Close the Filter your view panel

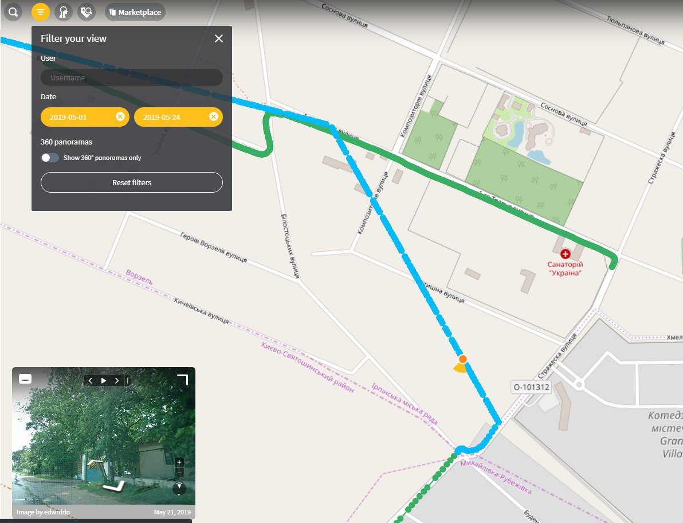point(219,38)
